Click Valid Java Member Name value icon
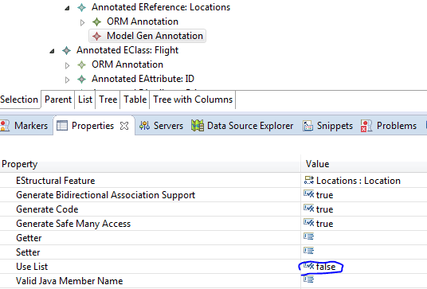 pos(308,279)
